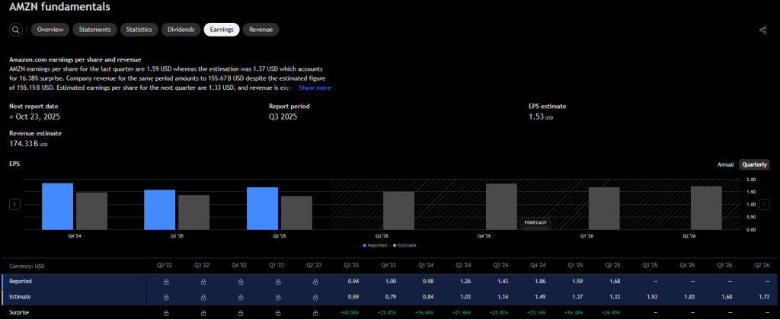Click lock icon for Estimate Q1 '23

pyautogui.click(x=278, y=297)
